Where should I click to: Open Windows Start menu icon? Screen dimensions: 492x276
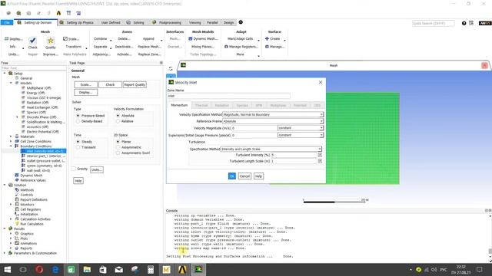(8, 269)
